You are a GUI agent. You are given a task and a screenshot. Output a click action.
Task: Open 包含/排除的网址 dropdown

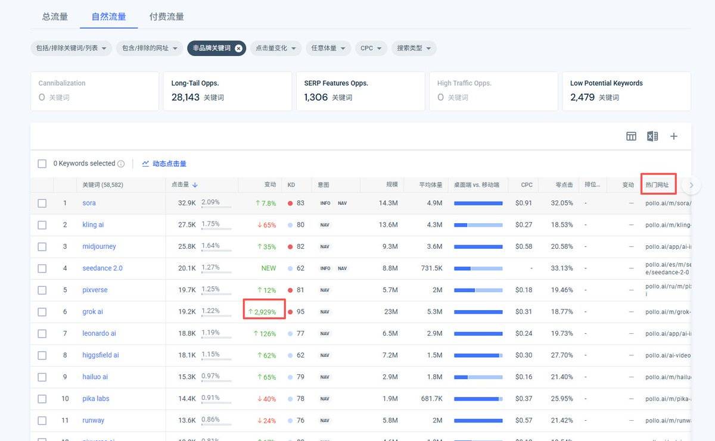pyautogui.click(x=150, y=48)
